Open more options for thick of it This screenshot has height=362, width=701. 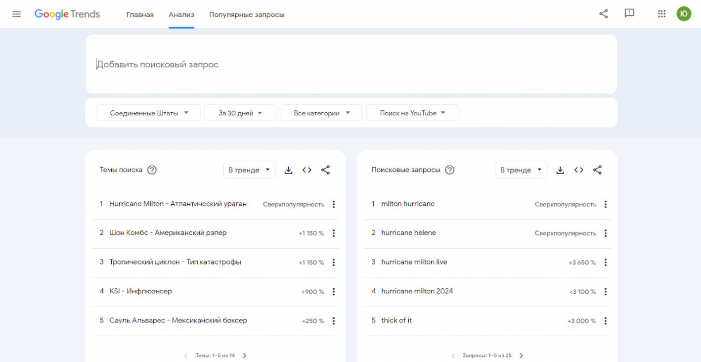606,321
